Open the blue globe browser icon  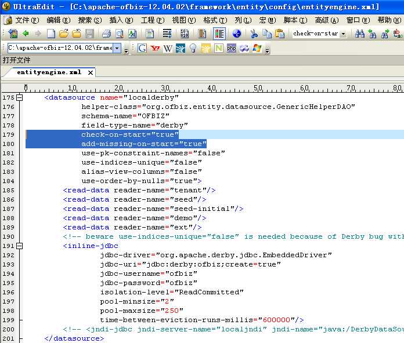(x=237, y=34)
